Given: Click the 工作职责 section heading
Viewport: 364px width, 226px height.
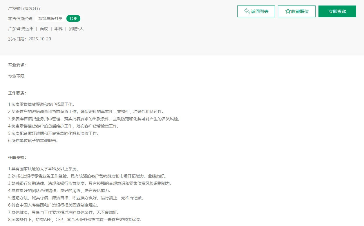Looking at the screenshot, I should (17, 93).
